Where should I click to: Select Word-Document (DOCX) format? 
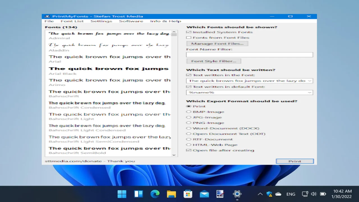coord(189,128)
